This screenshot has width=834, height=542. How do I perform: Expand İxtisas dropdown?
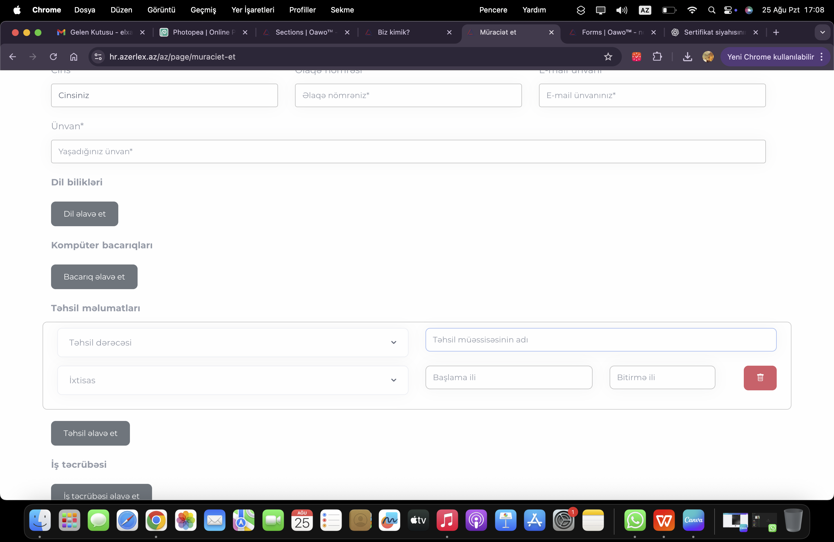point(233,380)
